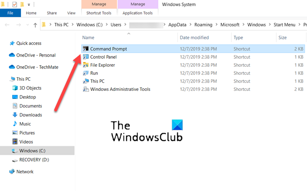Click the "Run" file name
The height and width of the screenshot is (191, 307).
94,73
